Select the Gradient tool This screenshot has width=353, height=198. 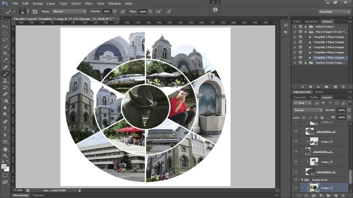[5, 101]
